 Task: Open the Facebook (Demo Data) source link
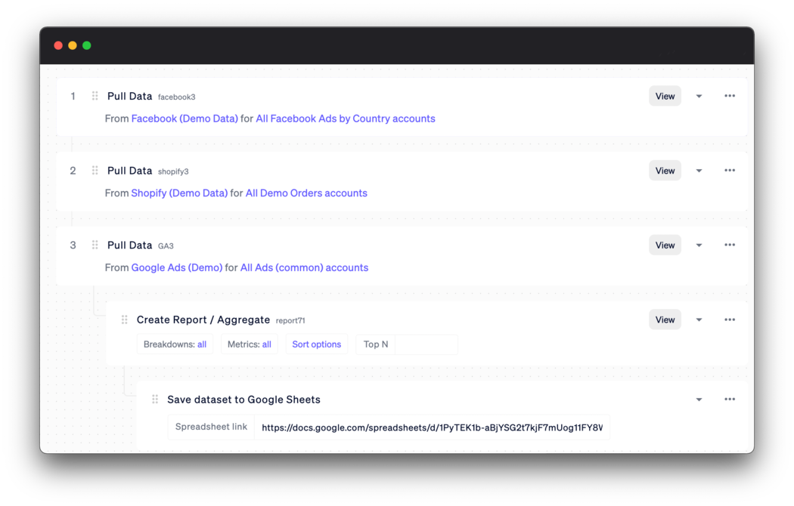click(x=185, y=119)
